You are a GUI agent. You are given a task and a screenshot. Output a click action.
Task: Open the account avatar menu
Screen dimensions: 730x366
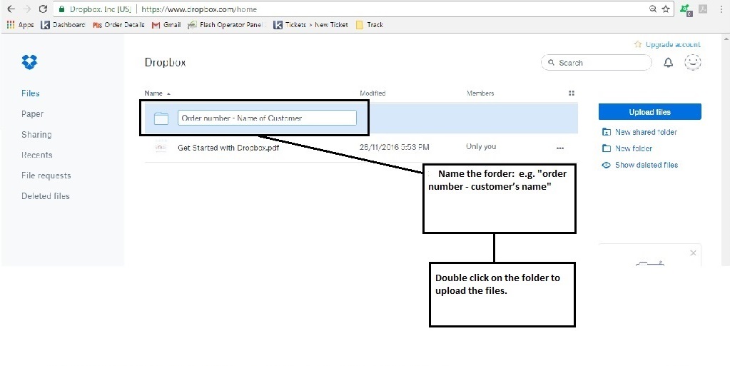point(693,62)
